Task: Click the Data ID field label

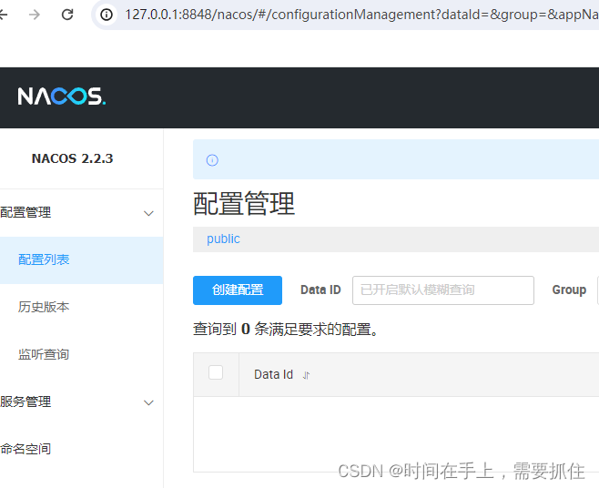Action: (x=320, y=290)
